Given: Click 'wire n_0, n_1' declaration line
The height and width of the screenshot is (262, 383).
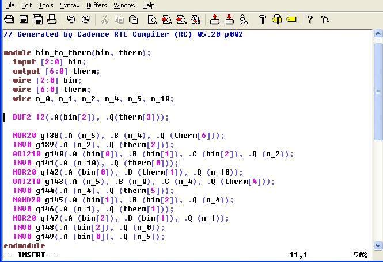Looking at the screenshot, I should coord(93,99).
